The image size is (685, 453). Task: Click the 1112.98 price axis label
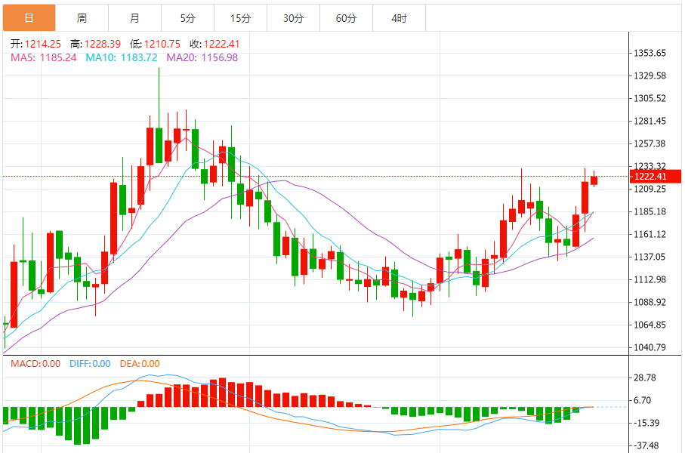tap(650, 279)
